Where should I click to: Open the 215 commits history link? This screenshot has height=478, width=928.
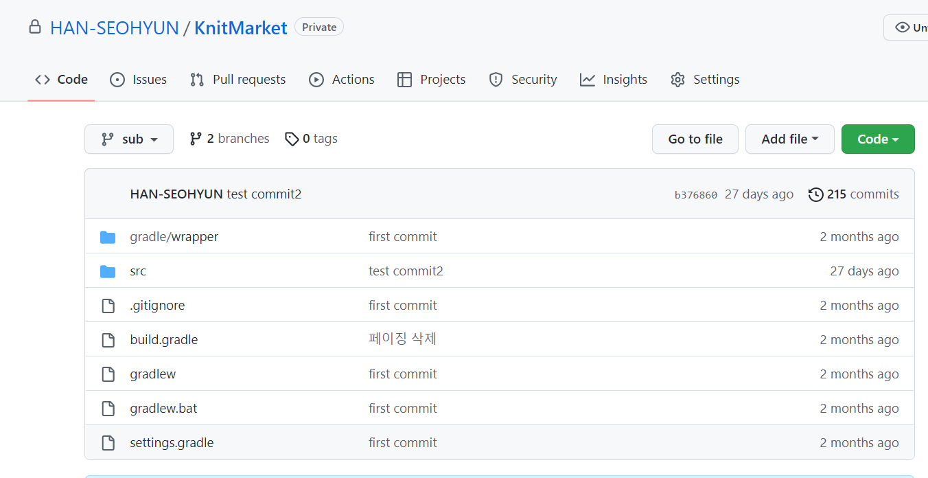click(x=854, y=194)
